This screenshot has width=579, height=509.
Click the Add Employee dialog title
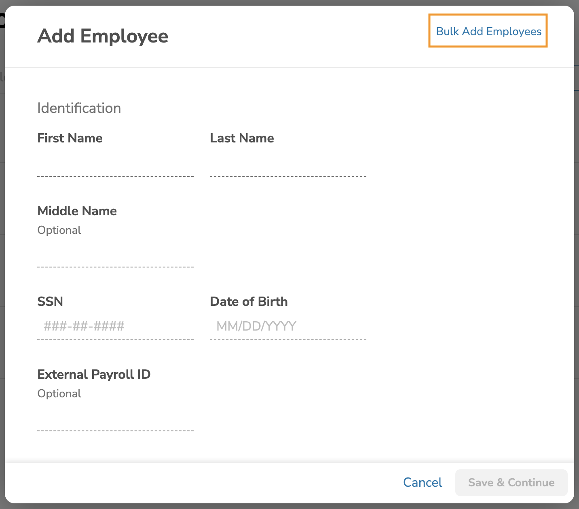pyautogui.click(x=103, y=36)
